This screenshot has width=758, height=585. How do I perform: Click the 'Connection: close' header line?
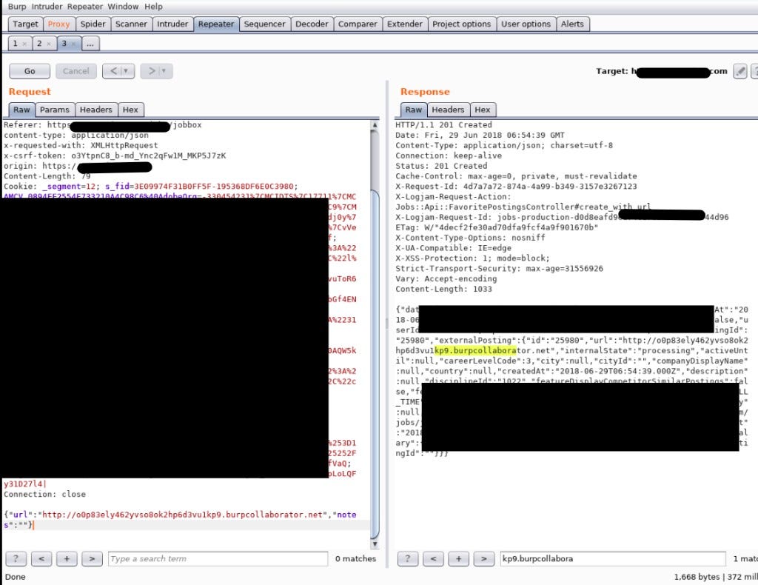(45, 494)
